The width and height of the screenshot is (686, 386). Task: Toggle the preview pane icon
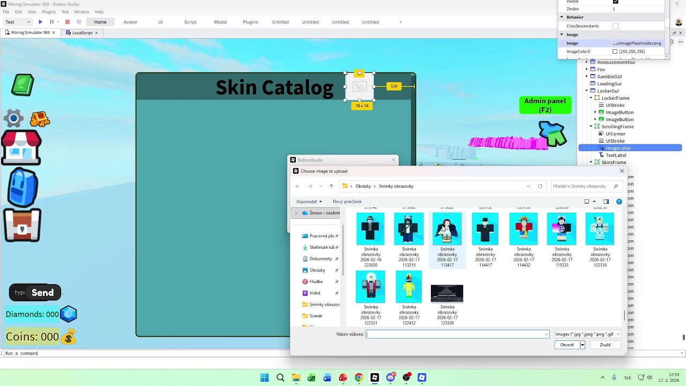coord(606,202)
